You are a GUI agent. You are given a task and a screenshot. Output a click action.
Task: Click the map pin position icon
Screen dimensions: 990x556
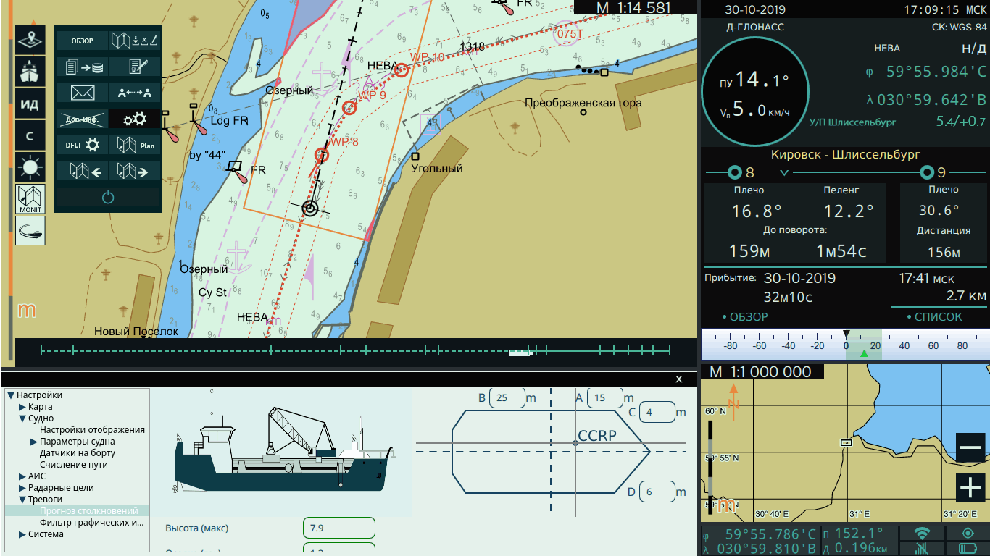[30, 40]
